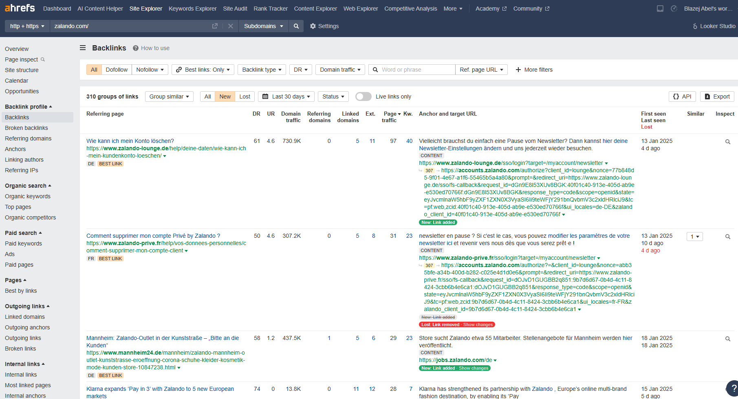This screenshot has width=738, height=399.
Task: Open Group similar dropdown
Action: [x=169, y=96]
